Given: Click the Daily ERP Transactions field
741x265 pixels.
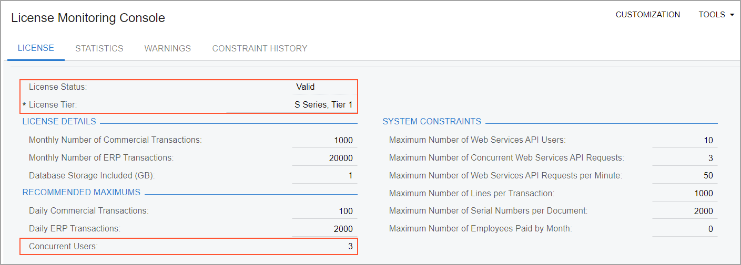Looking at the screenshot, I should click(x=324, y=229).
